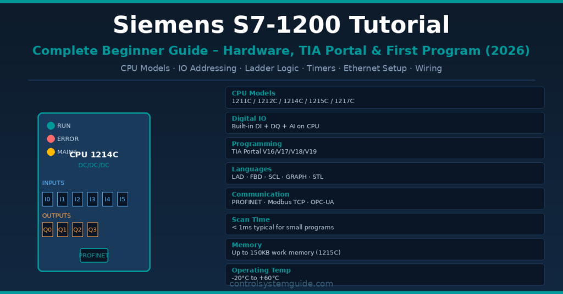Click the OUTPUTS section label
The height and width of the screenshot is (294, 563).
57,216
